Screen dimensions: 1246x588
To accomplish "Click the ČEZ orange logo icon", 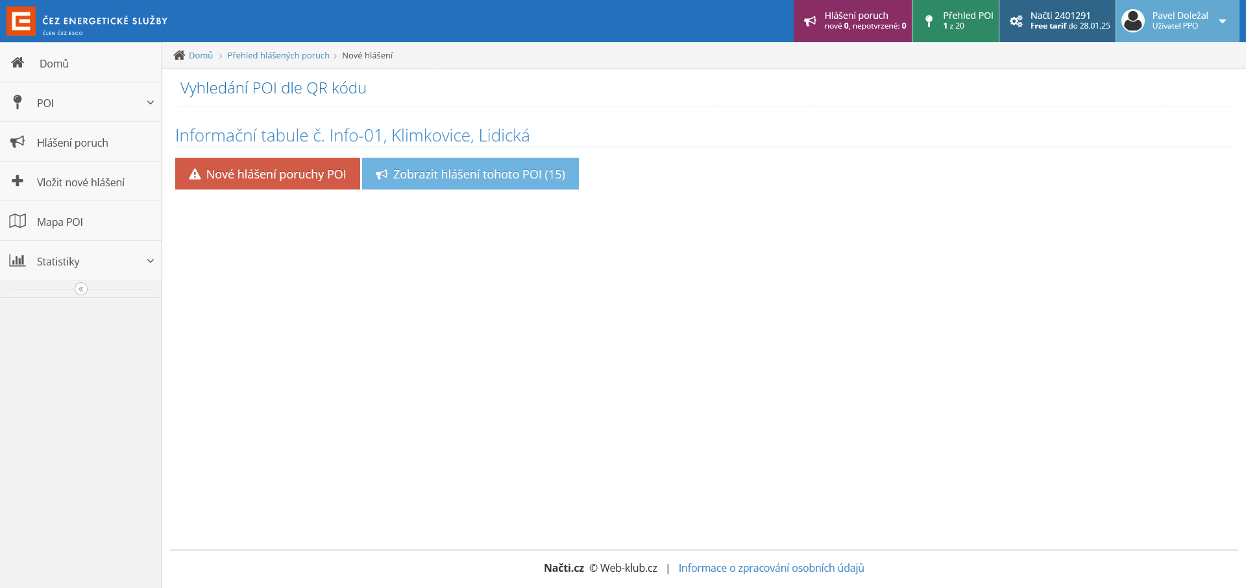I will click(21, 21).
